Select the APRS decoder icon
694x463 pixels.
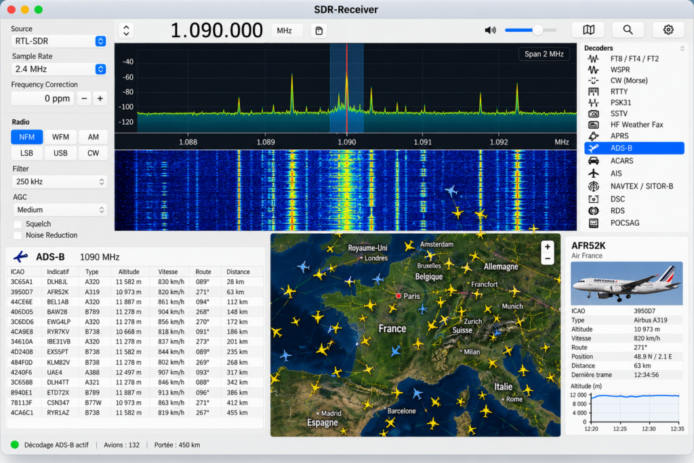(593, 136)
